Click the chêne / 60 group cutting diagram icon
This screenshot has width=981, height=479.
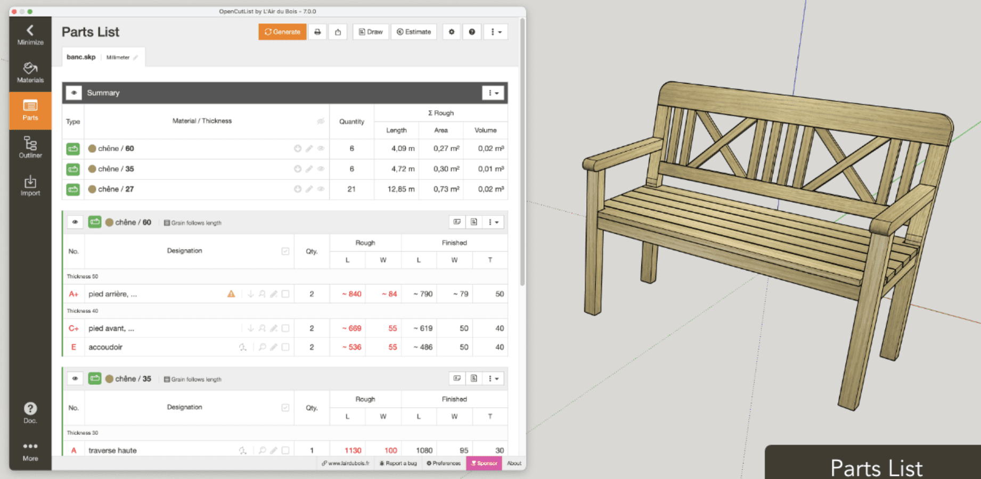click(457, 222)
